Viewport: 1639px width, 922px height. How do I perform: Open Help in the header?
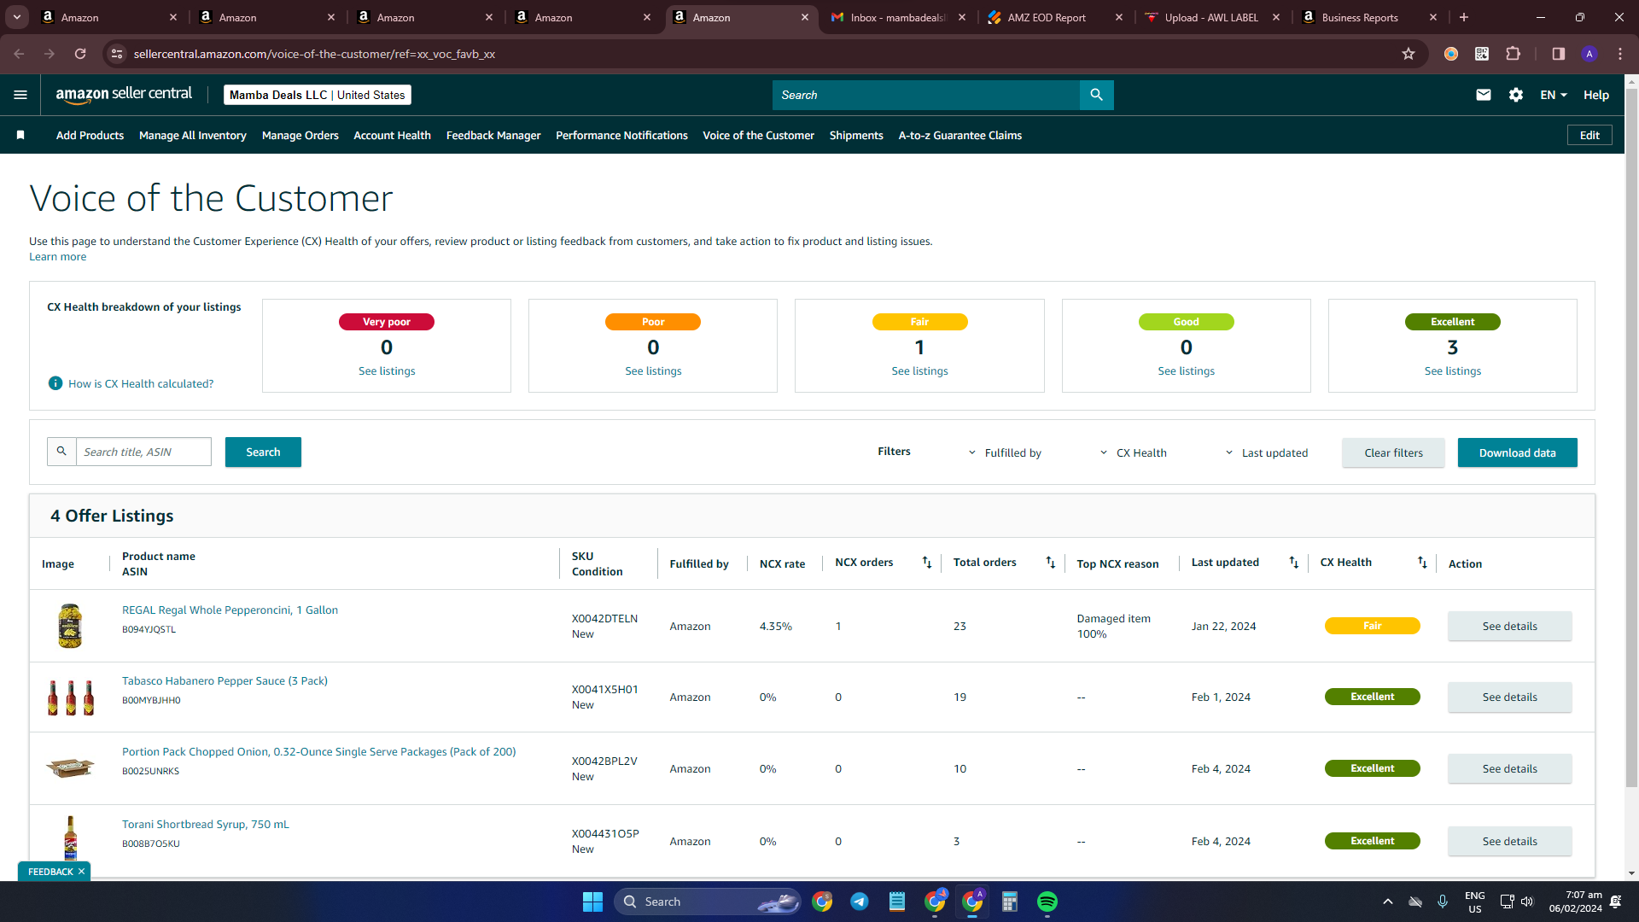(1596, 95)
